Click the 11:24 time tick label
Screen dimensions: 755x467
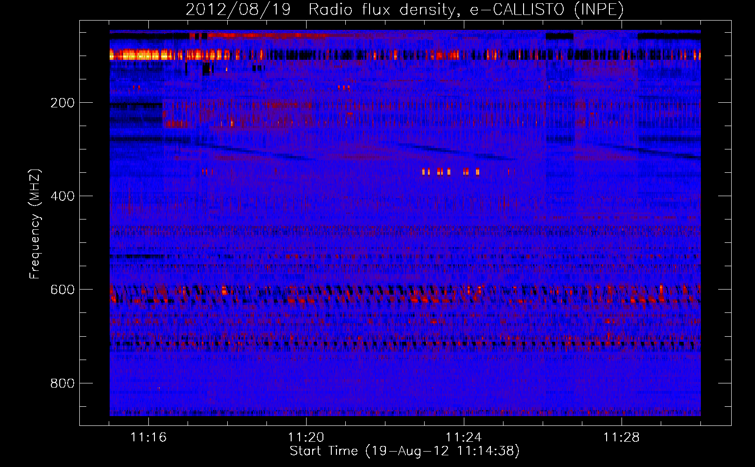pyautogui.click(x=464, y=437)
